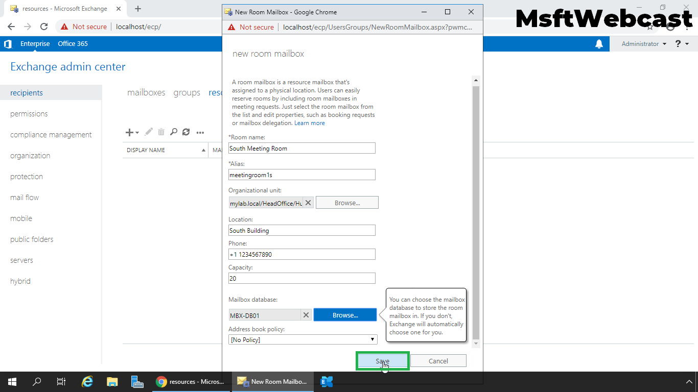This screenshot has width=698, height=392.
Task: Click the Delete trash icon
Action: click(161, 132)
